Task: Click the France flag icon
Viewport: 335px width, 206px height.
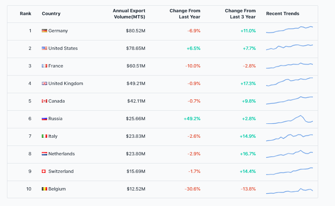Action: (44, 66)
